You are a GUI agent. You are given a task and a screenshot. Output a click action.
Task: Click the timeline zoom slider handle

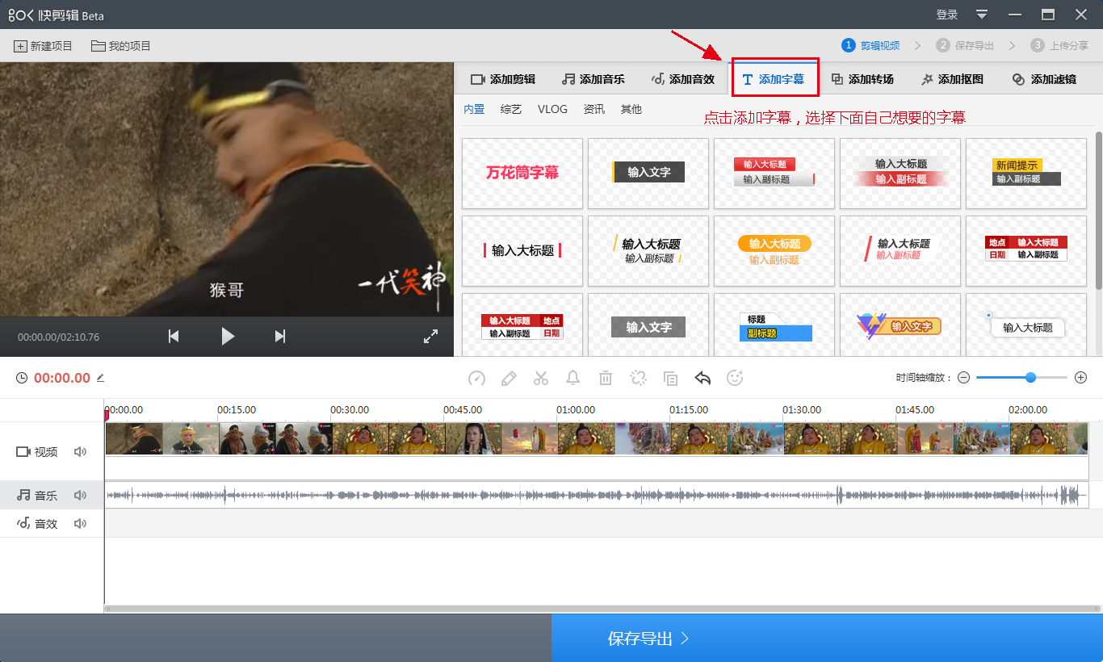pos(1030,378)
